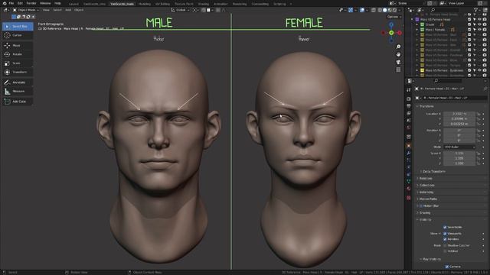
Task: Click the Scale X value field
Action: point(459,154)
